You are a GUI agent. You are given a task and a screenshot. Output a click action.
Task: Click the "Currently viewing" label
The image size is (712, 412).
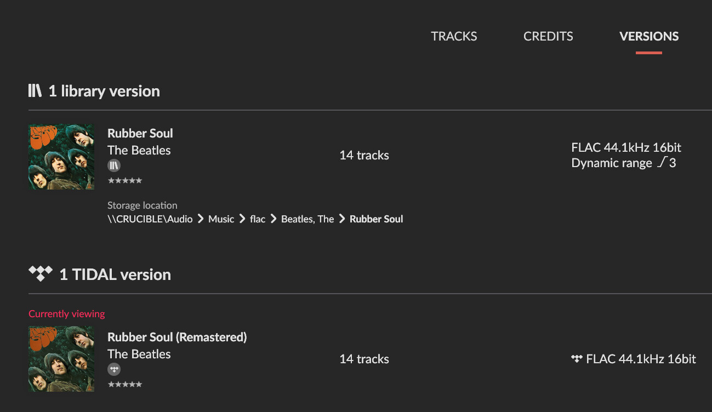click(66, 313)
